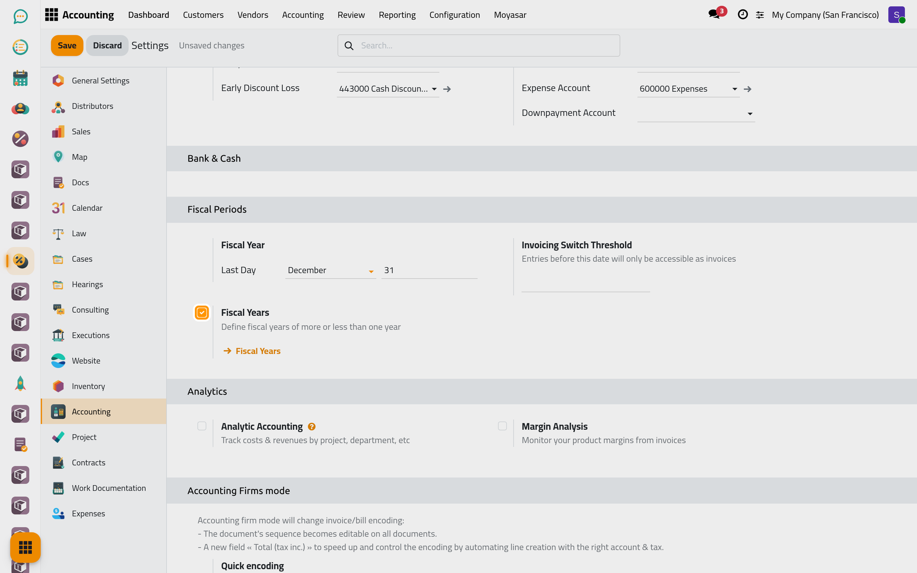The height and width of the screenshot is (573, 917).
Task: Enable the Analytic Accounting checkbox
Action: 202,426
